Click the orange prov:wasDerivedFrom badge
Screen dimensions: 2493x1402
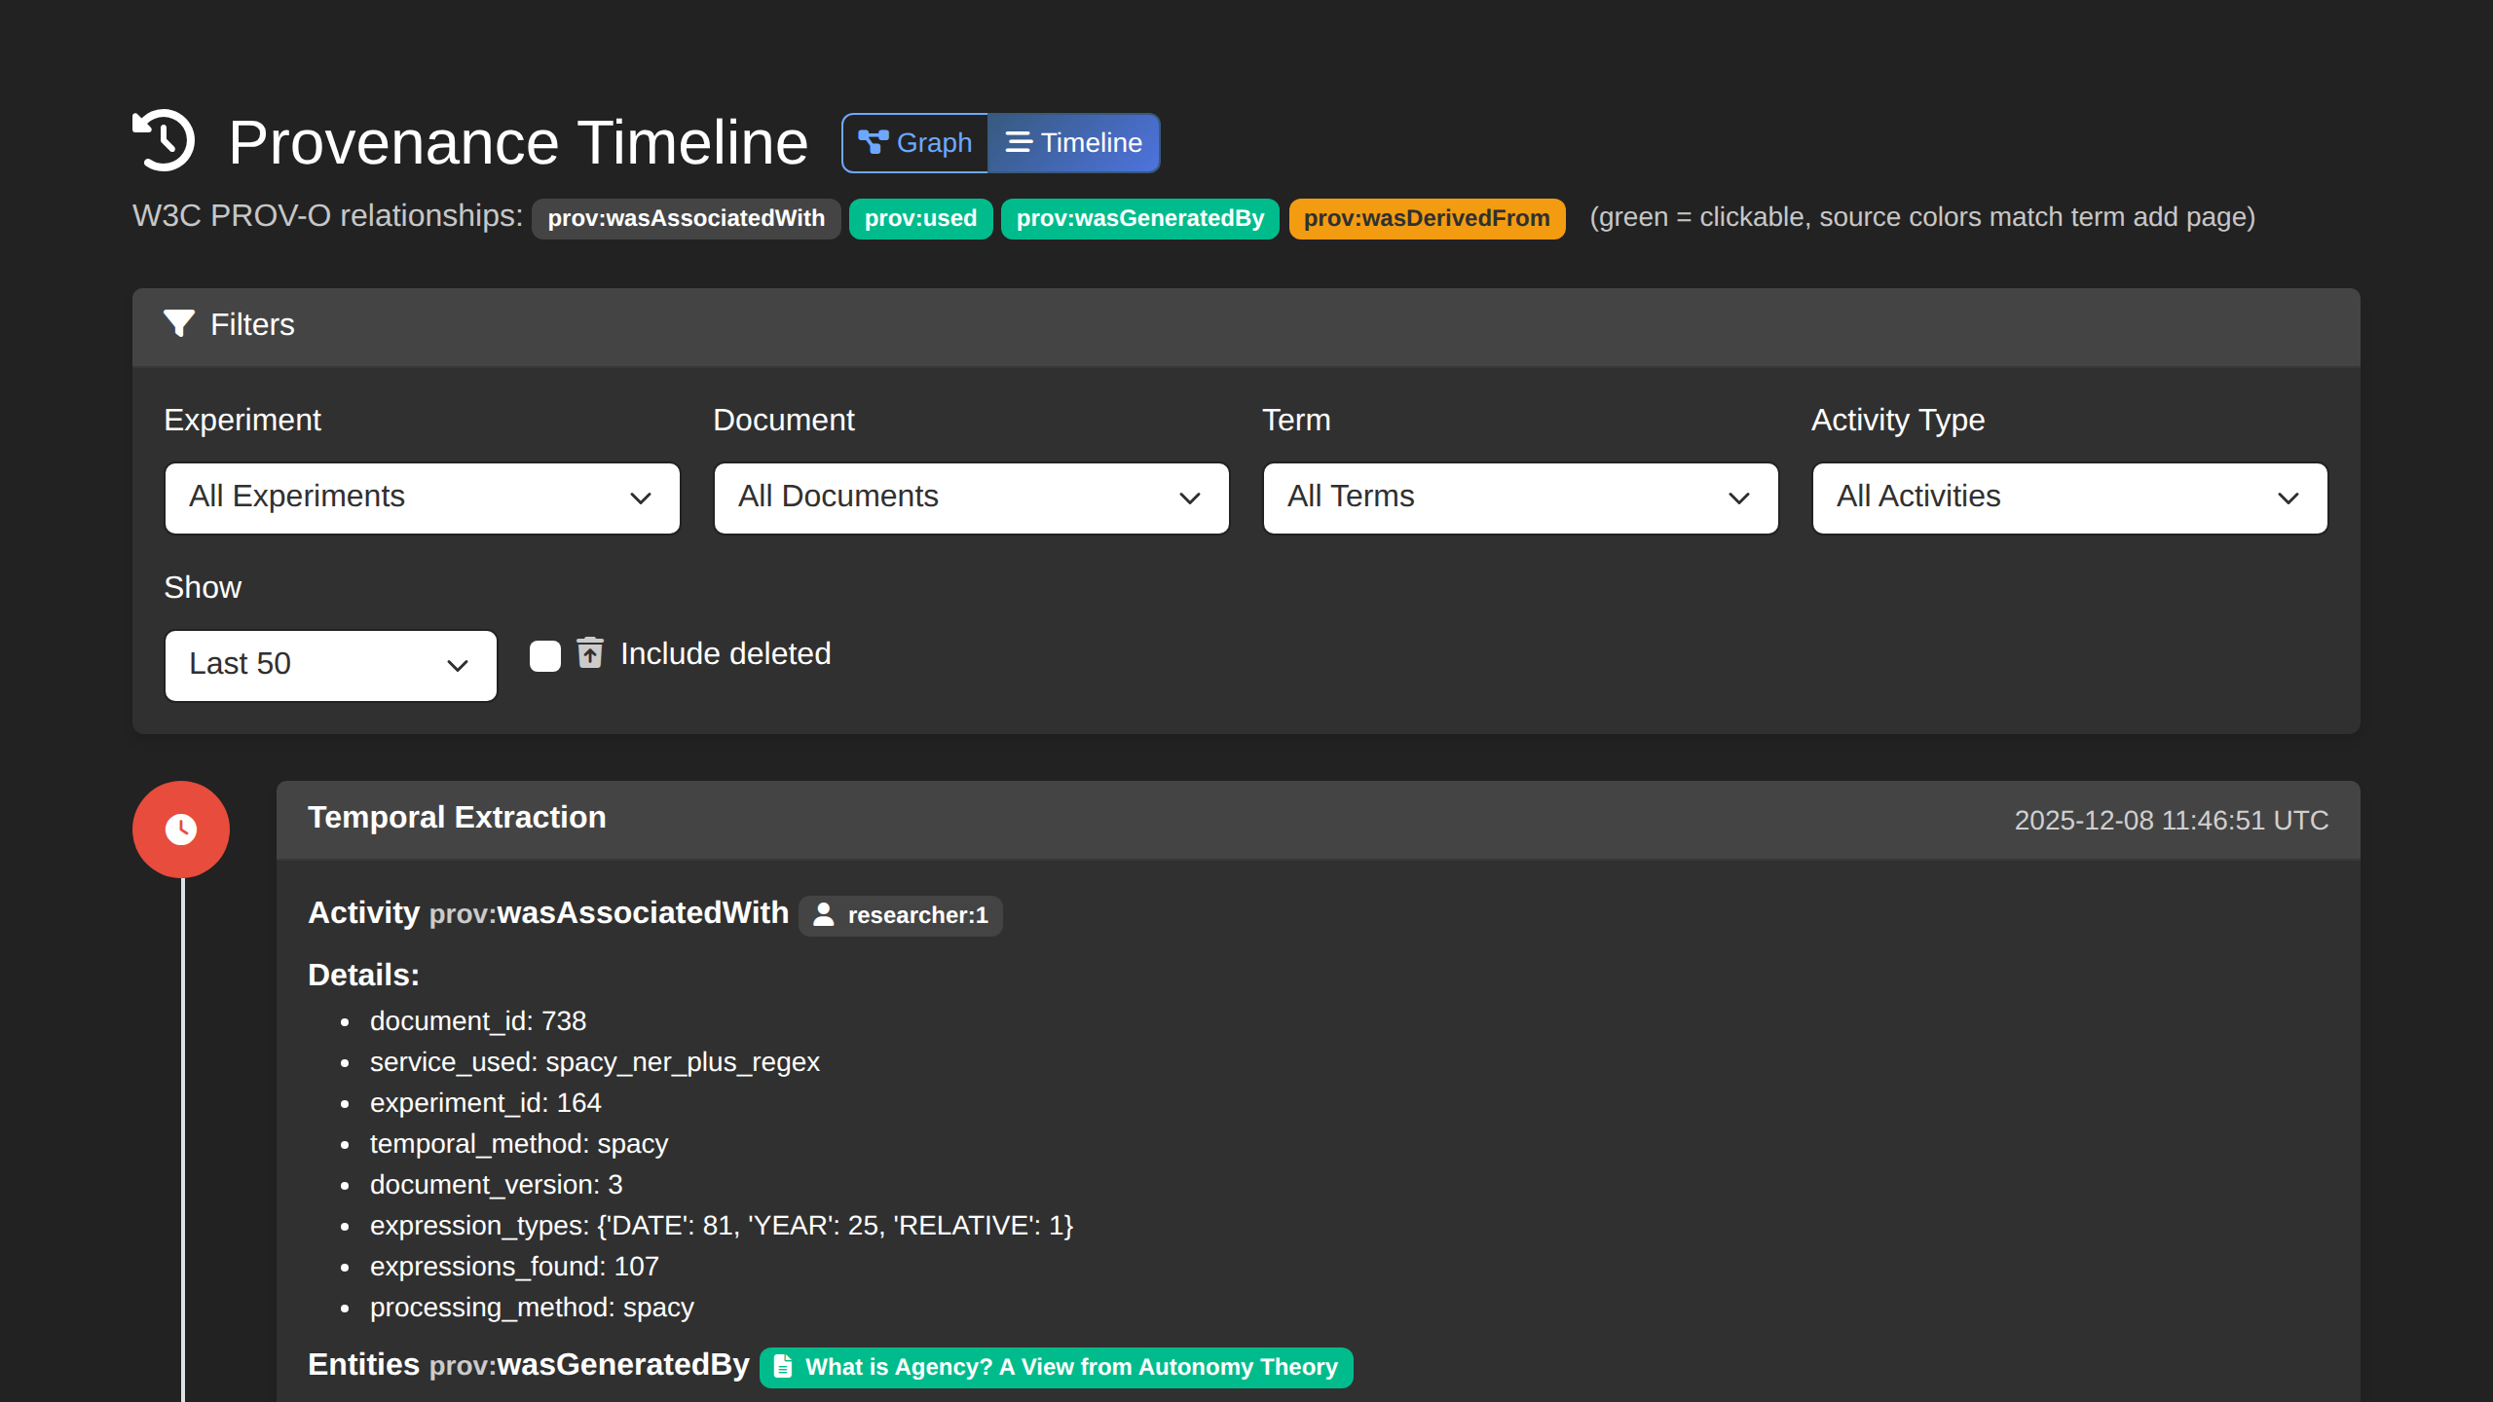pos(1427,217)
